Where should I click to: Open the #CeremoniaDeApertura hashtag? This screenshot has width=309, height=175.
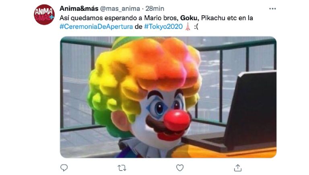[96, 27]
